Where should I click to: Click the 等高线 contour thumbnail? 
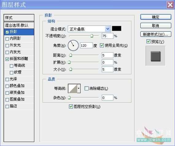(x=73, y=89)
